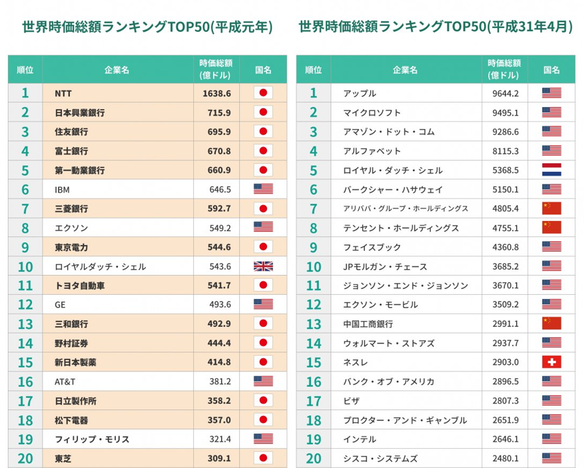
Task: Click the value 1638.6
Action: coord(216,93)
